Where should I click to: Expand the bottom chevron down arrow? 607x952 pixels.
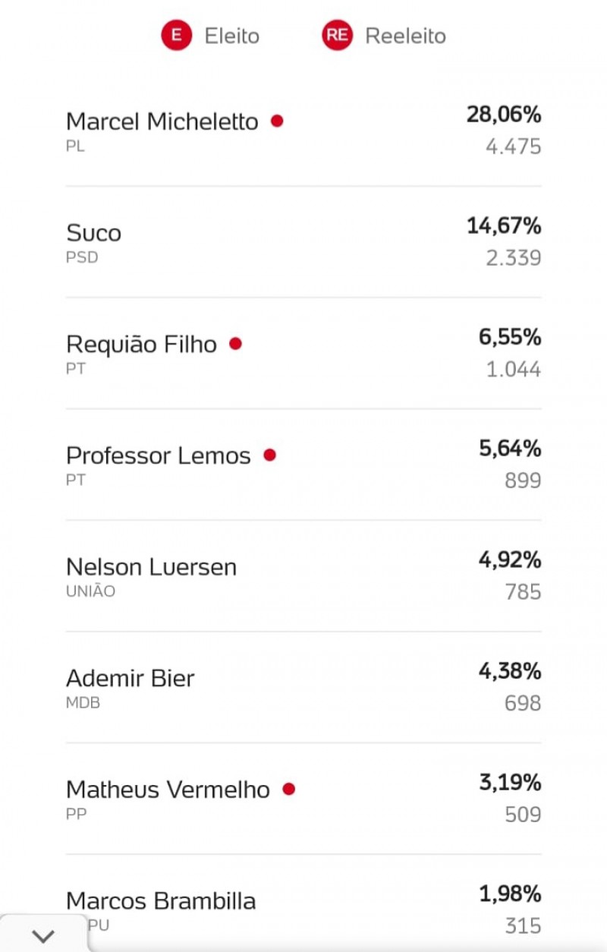[43, 936]
